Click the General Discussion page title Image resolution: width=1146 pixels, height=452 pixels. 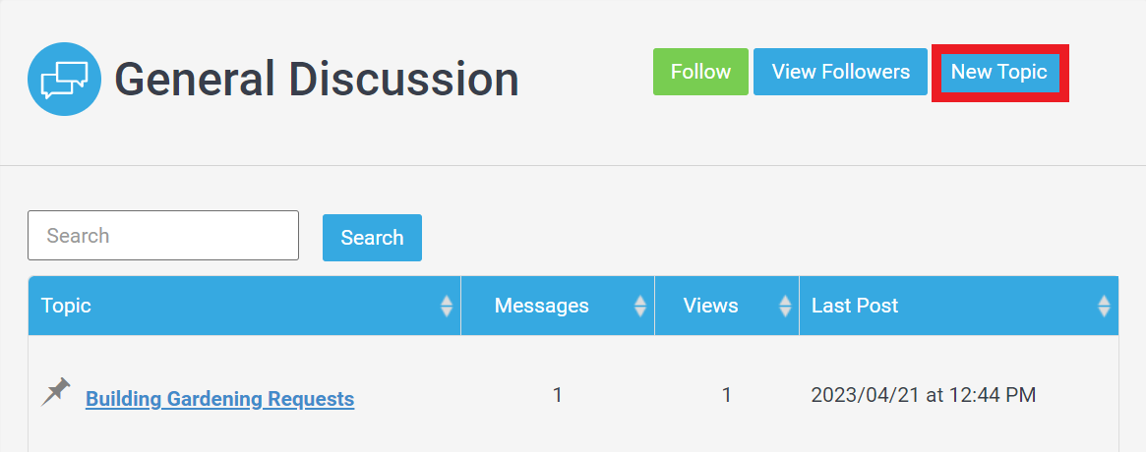pyautogui.click(x=317, y=79)
